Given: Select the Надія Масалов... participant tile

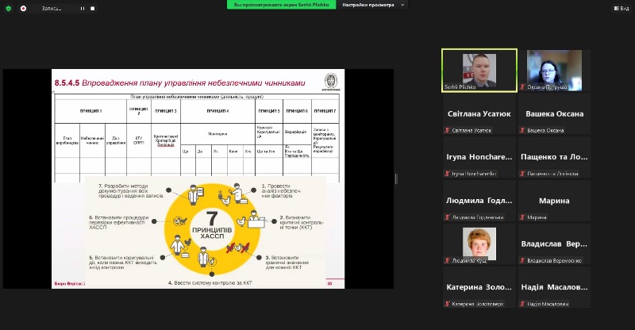Looking at the screenshot, I should click(x=554, y=287).
